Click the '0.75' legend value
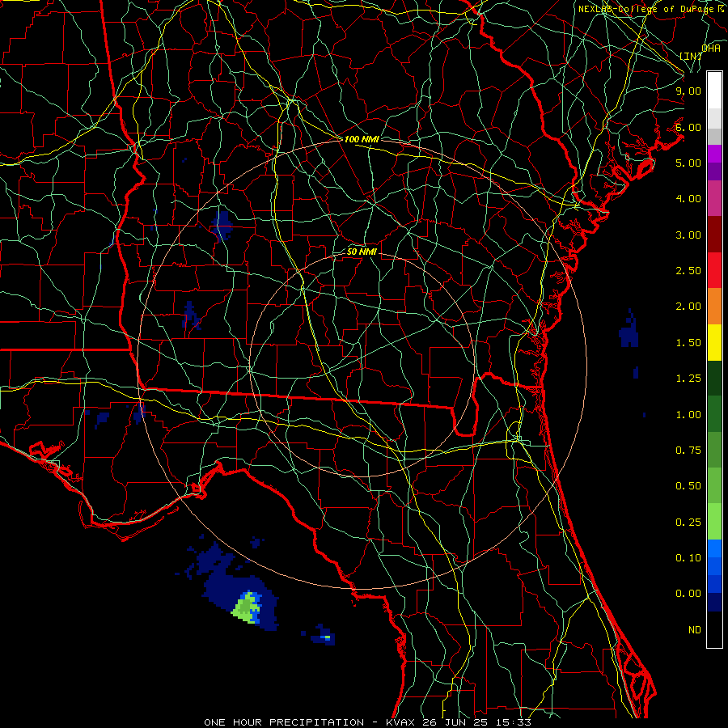728x728 pixels. (688, 451)
